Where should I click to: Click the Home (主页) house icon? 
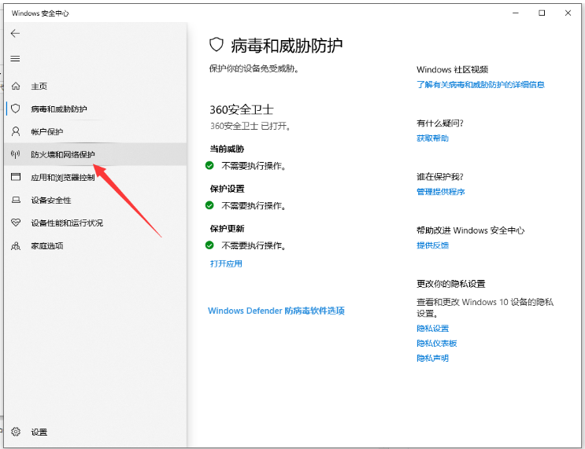[16, 86]
